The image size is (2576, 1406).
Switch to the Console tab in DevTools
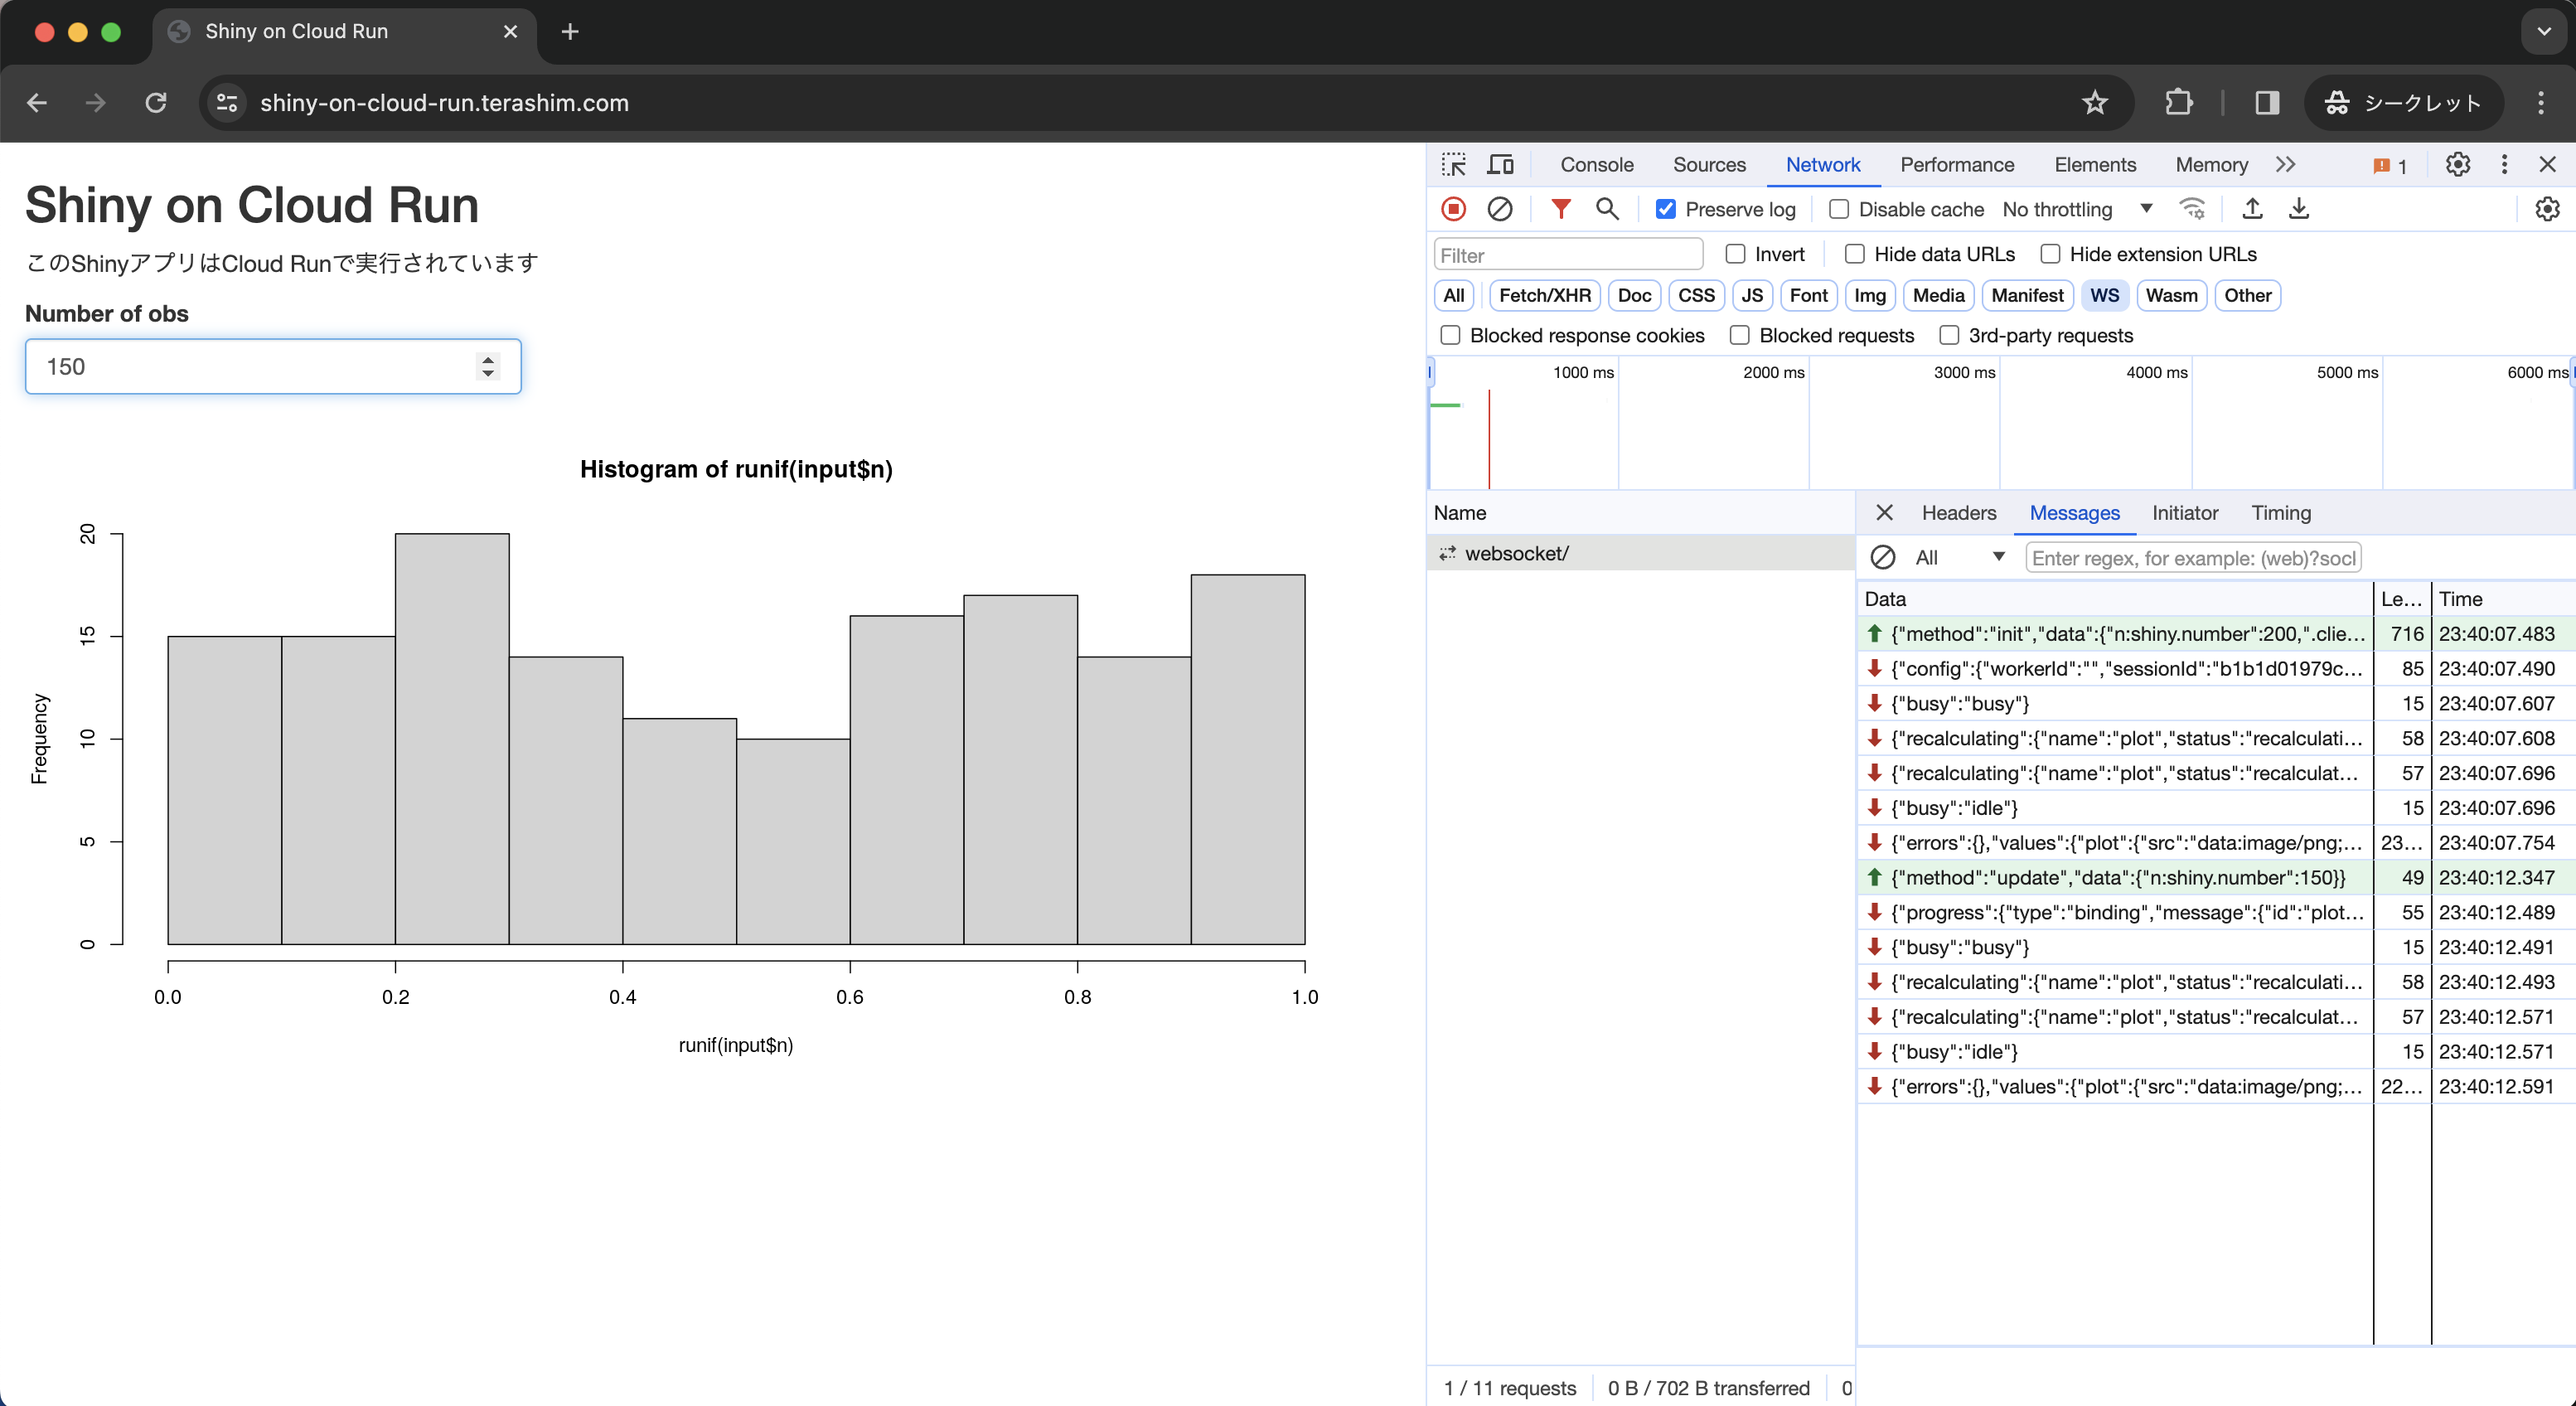tap(1593, 164)
